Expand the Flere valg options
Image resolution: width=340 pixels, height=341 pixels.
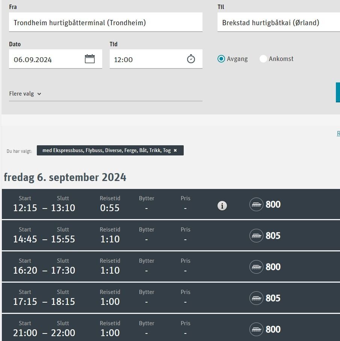(x=25, y=94)
